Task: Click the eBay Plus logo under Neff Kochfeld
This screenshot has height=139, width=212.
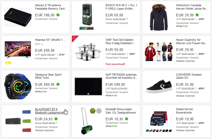Action: point(111,96)
